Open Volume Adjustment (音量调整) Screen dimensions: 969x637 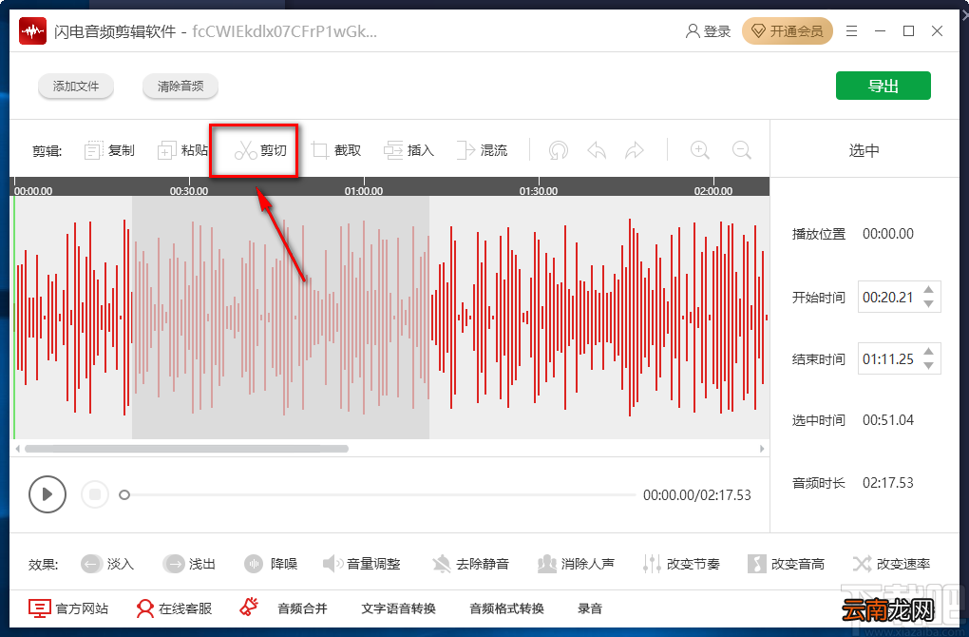pyautogui.click(x=362, y=564)
